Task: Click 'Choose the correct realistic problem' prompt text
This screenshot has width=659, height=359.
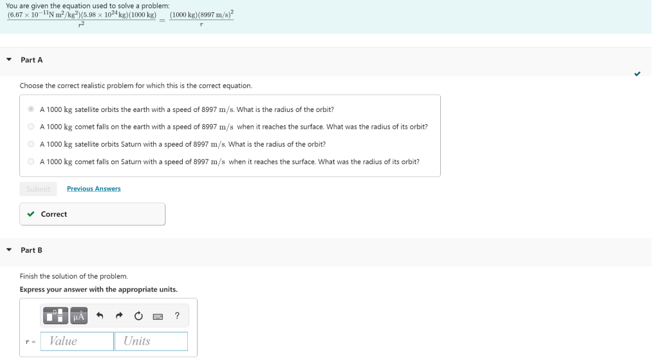Action: pos(136,86)
